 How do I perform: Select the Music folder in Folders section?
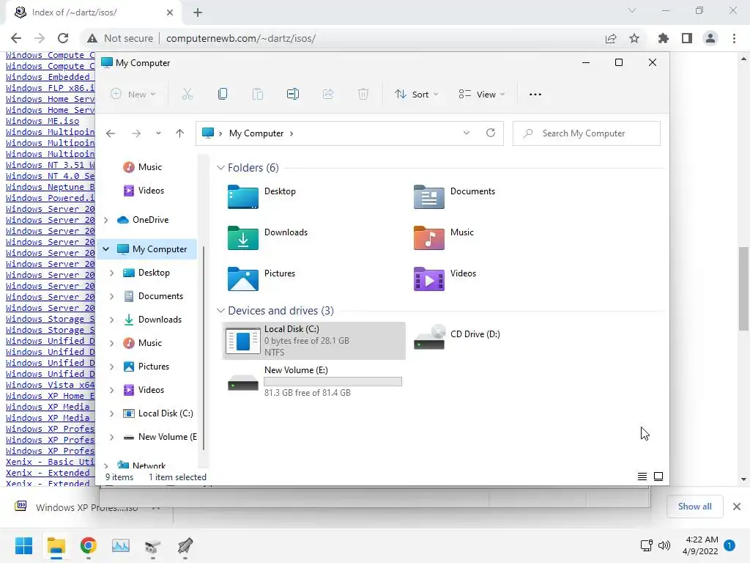[x=428, y=238]
